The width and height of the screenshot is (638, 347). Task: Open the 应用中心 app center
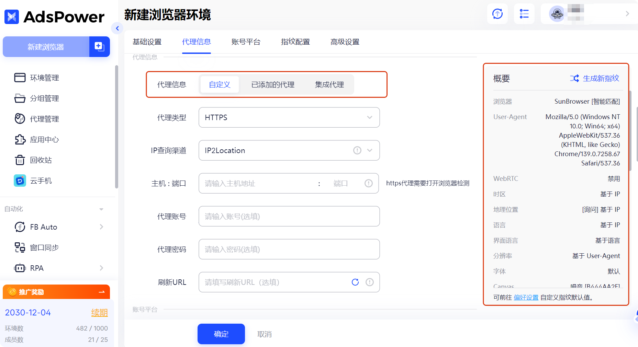point(45,139)
